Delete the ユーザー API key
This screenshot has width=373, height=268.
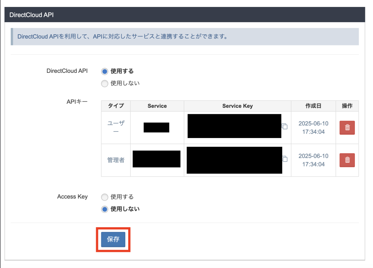click(x=347, y=128)
